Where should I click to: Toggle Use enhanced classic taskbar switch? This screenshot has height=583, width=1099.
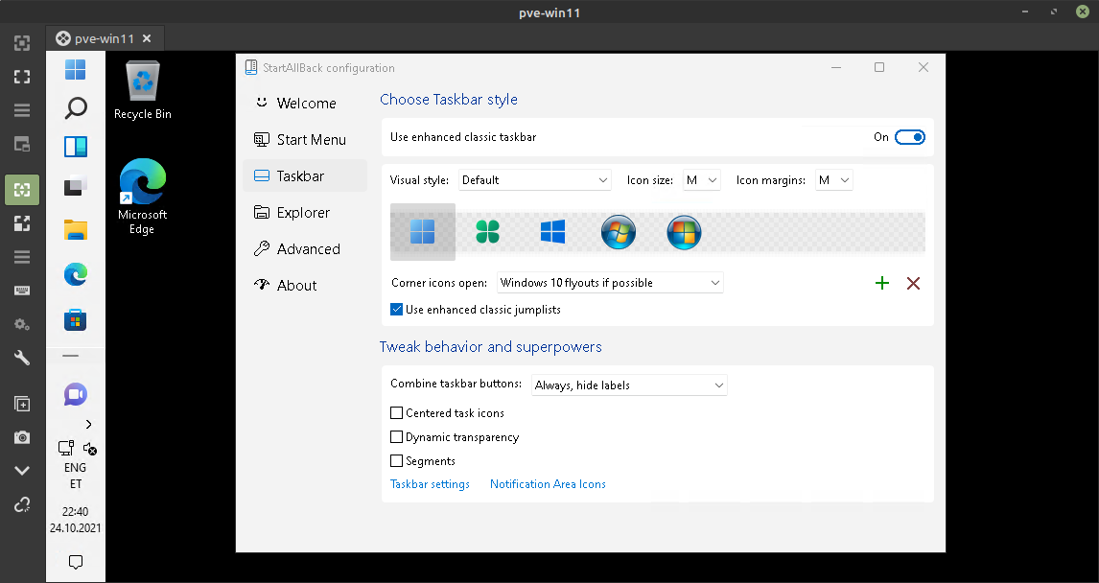pyautogui.click(x=909, y=137)
